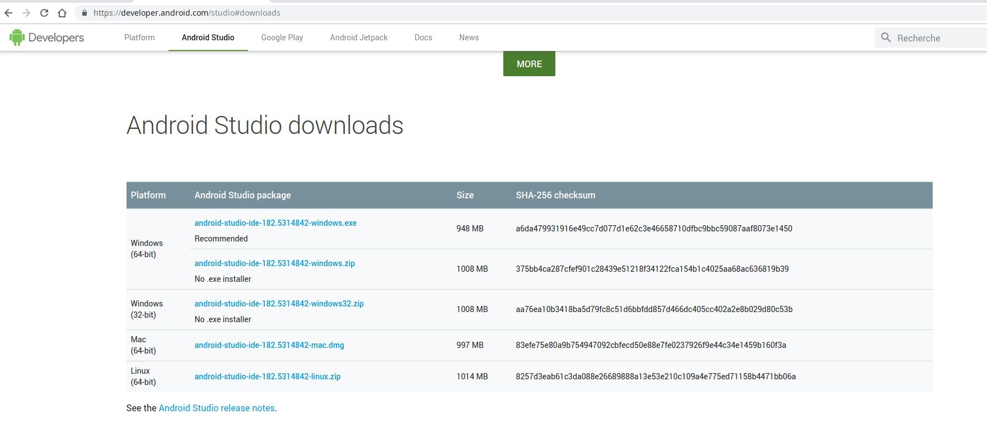Go back with the browser back arrow
987x423 pixels.
[8, 13]
